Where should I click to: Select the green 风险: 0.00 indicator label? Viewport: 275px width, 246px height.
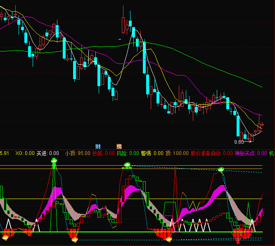(128, 153)
